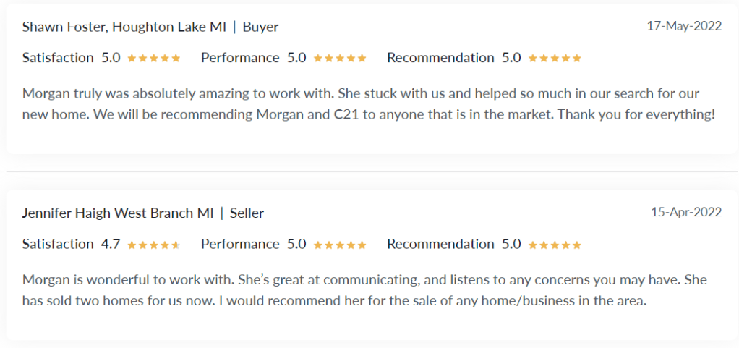Click the Recommendation 5.0 score in first review

(511, 58)
